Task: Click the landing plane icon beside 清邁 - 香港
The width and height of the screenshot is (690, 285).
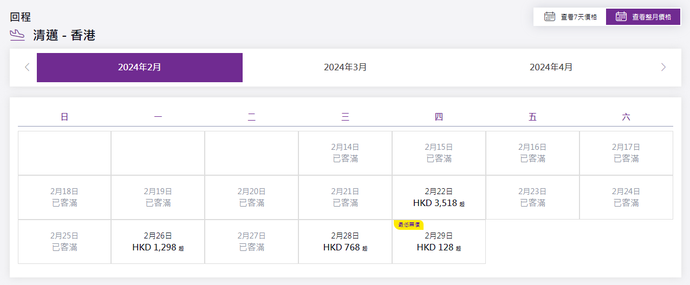Action: pos(18,36)
